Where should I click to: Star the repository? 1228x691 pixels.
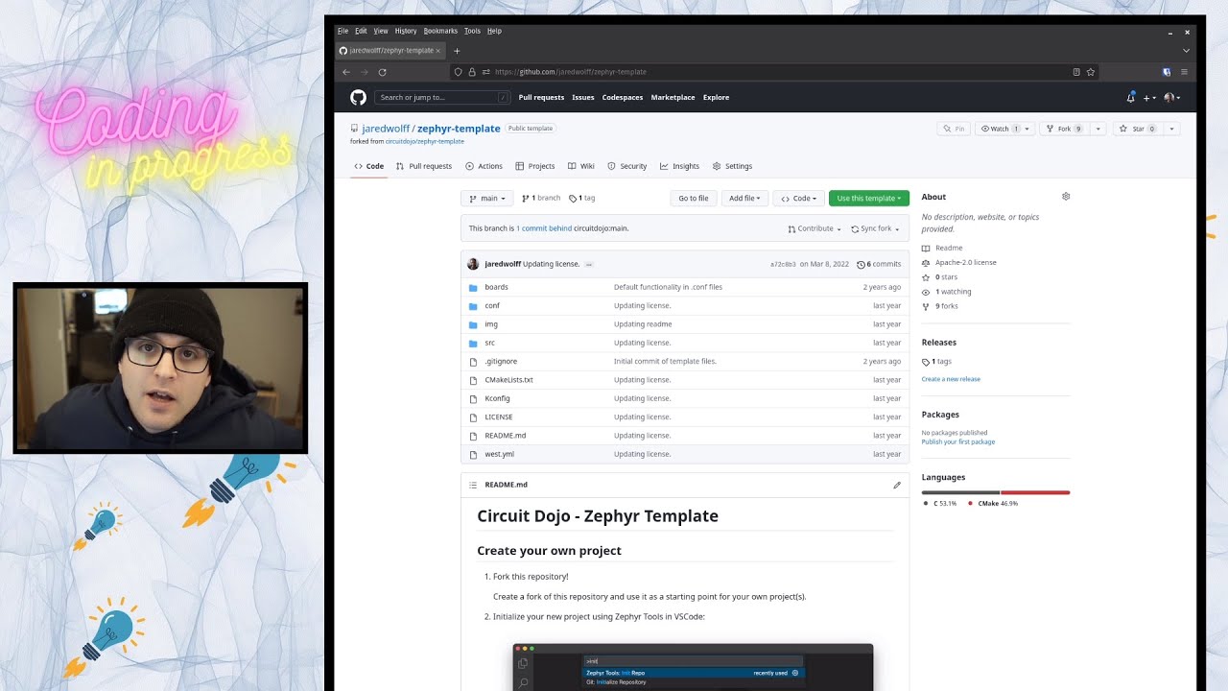(1137, 129)
